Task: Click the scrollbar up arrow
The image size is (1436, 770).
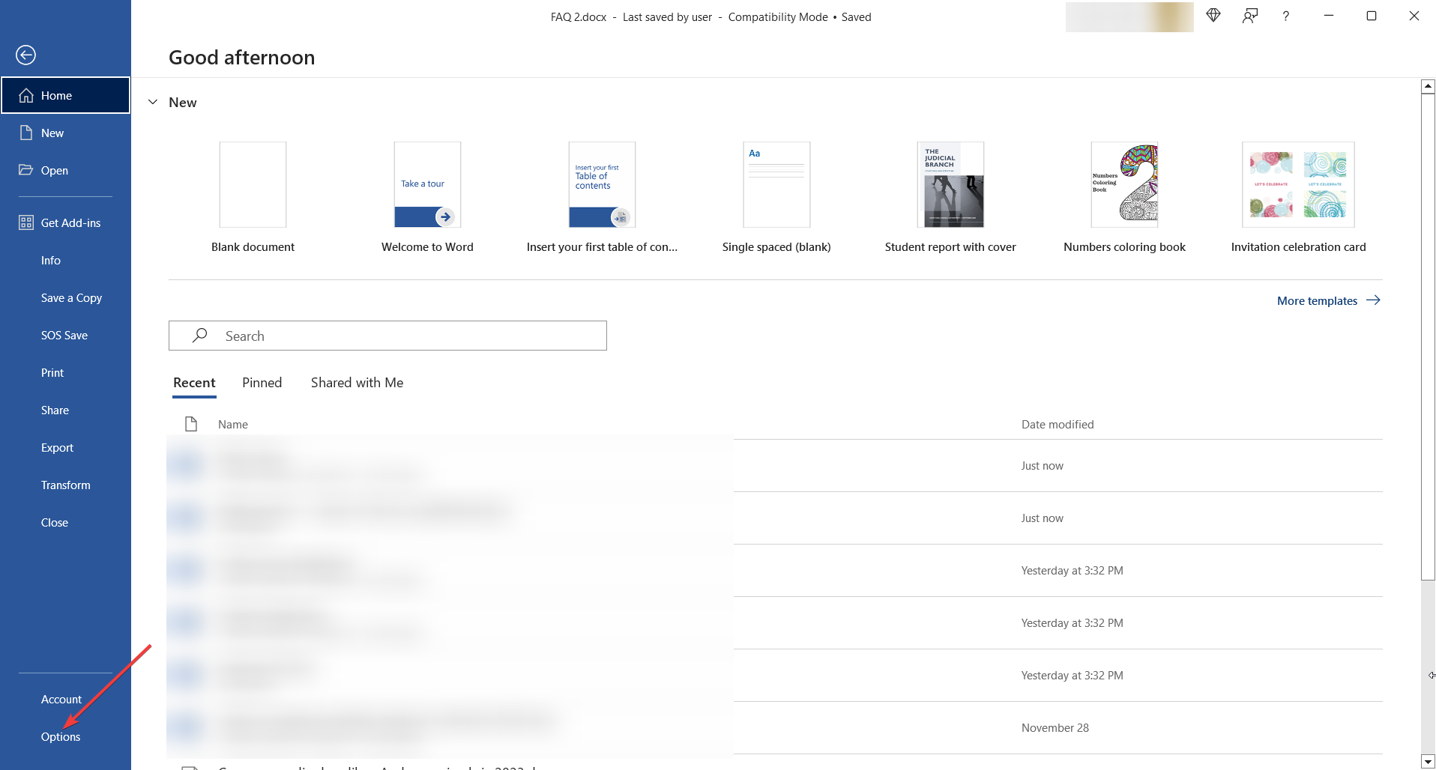Action: (1428, 87)
